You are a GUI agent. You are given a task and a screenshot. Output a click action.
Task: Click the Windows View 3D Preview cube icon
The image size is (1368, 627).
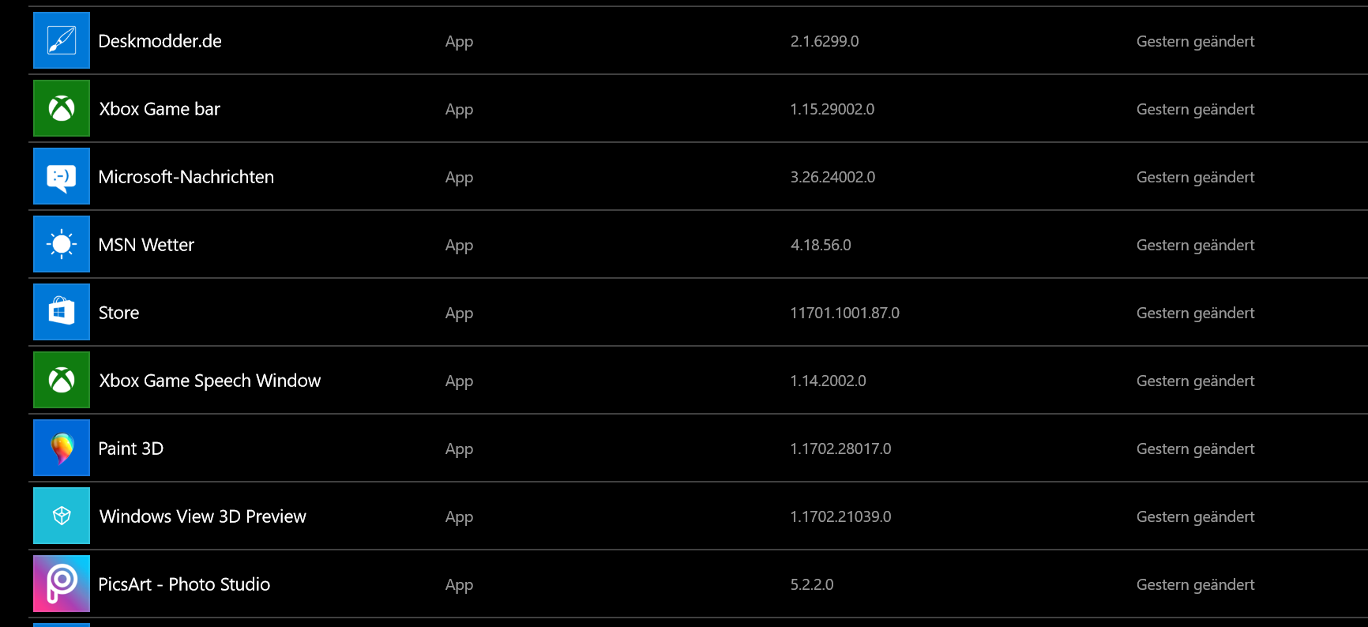[62, 516]
